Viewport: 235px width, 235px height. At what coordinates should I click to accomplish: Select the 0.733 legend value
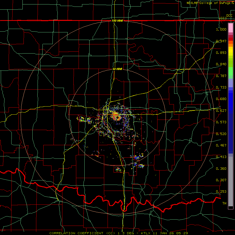pos(221,87)
